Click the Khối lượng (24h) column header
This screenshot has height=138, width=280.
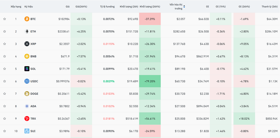click(x=129, y=7)
